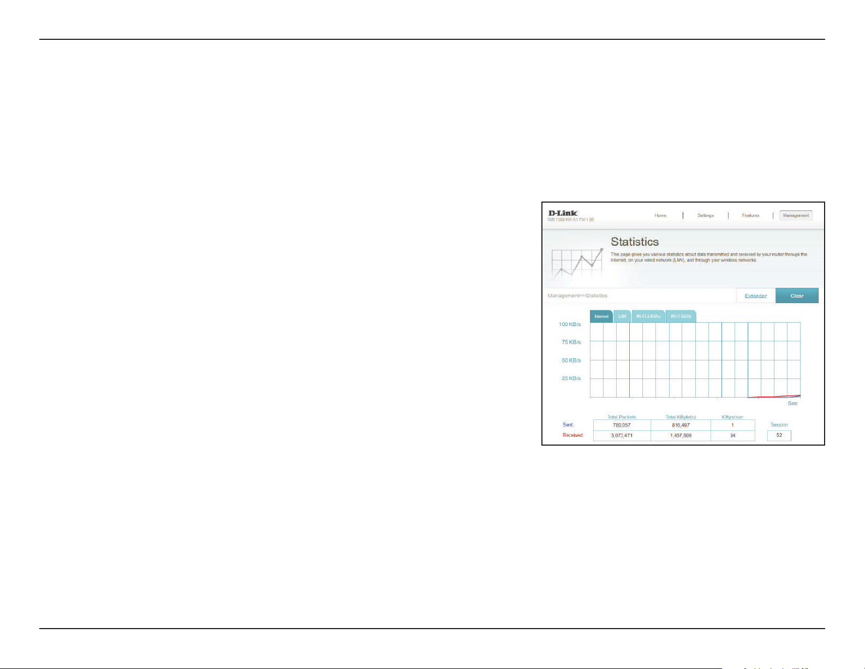This screenshot has height=669, width=865.
Task: Click the 75 KB/s axis label
Action: (x=571, y=342)
